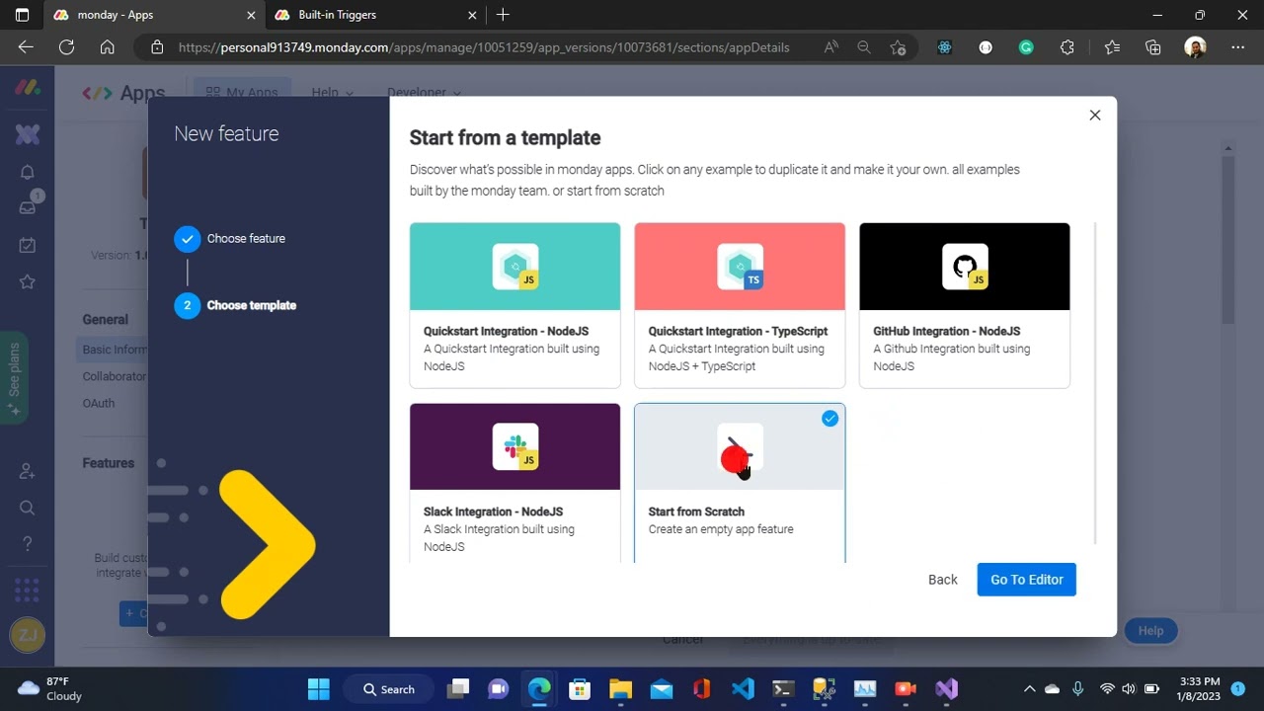1264x711 pixels.
Task: Open Basic Information section
Action: tap(115, 350)
